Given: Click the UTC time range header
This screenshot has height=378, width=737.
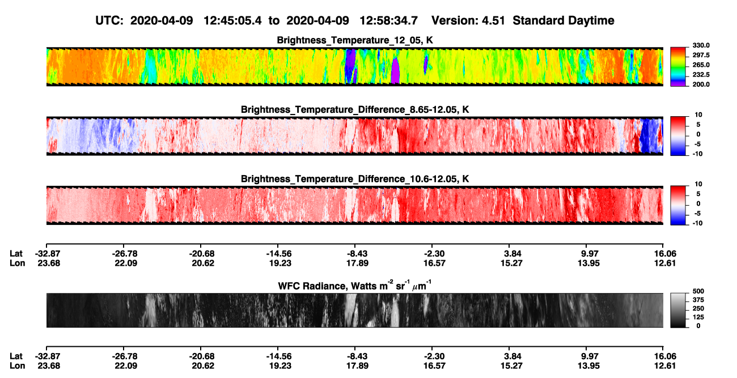Looking at the screenshot, I should pyautogui.click(x=257, y=20).
